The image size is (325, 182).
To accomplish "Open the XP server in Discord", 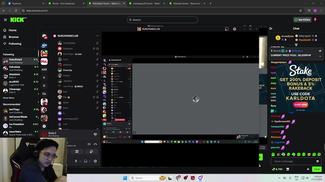I will point(44,45).
